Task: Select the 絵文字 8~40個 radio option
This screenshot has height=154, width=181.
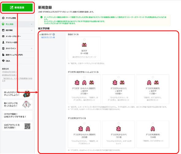Action: 84,39
